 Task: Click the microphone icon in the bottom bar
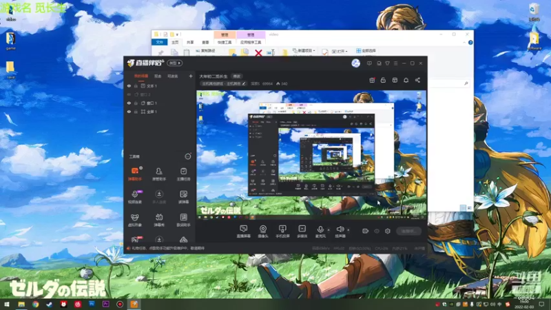320,229
